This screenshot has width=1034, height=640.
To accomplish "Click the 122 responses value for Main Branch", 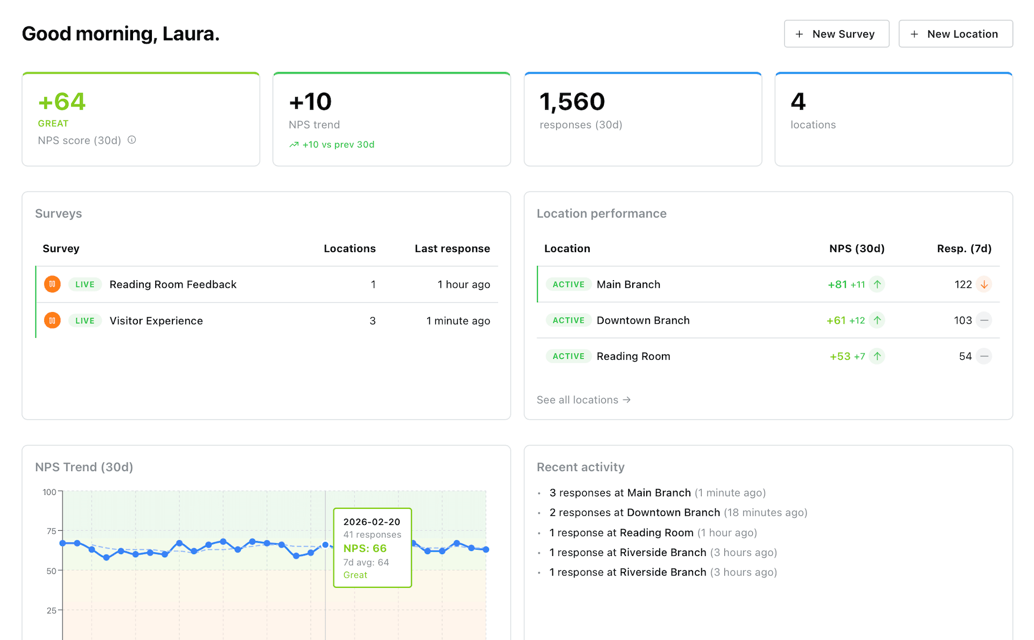I will point(963,285).
